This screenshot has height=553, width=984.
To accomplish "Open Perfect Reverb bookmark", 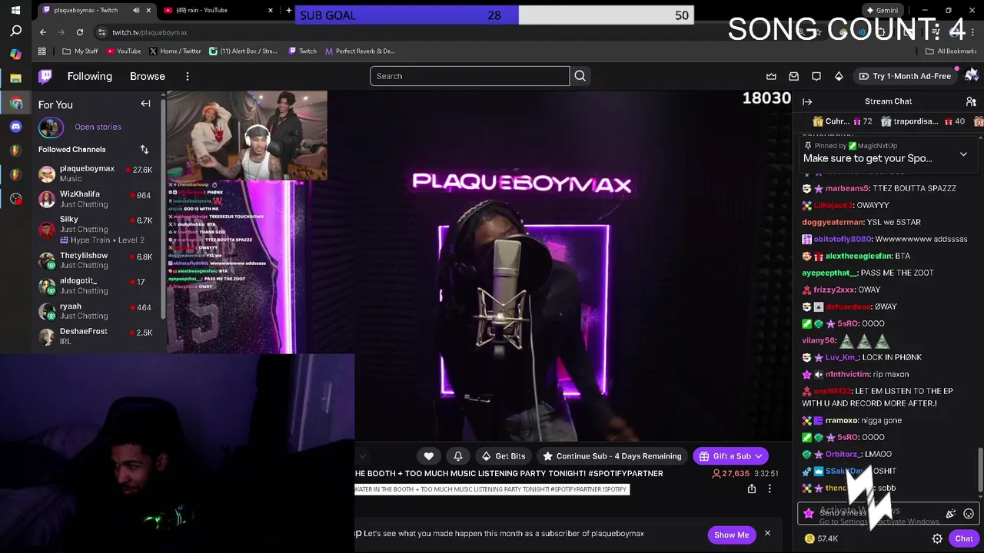I will [x=360, y=51].
